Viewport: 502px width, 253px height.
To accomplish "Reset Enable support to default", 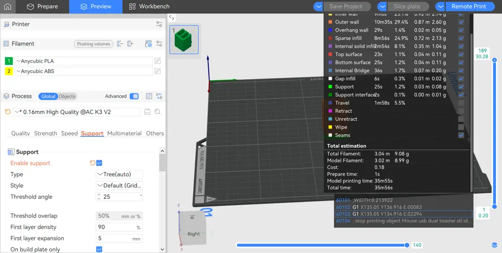I will pyautogui.click(x=92, y=163).
